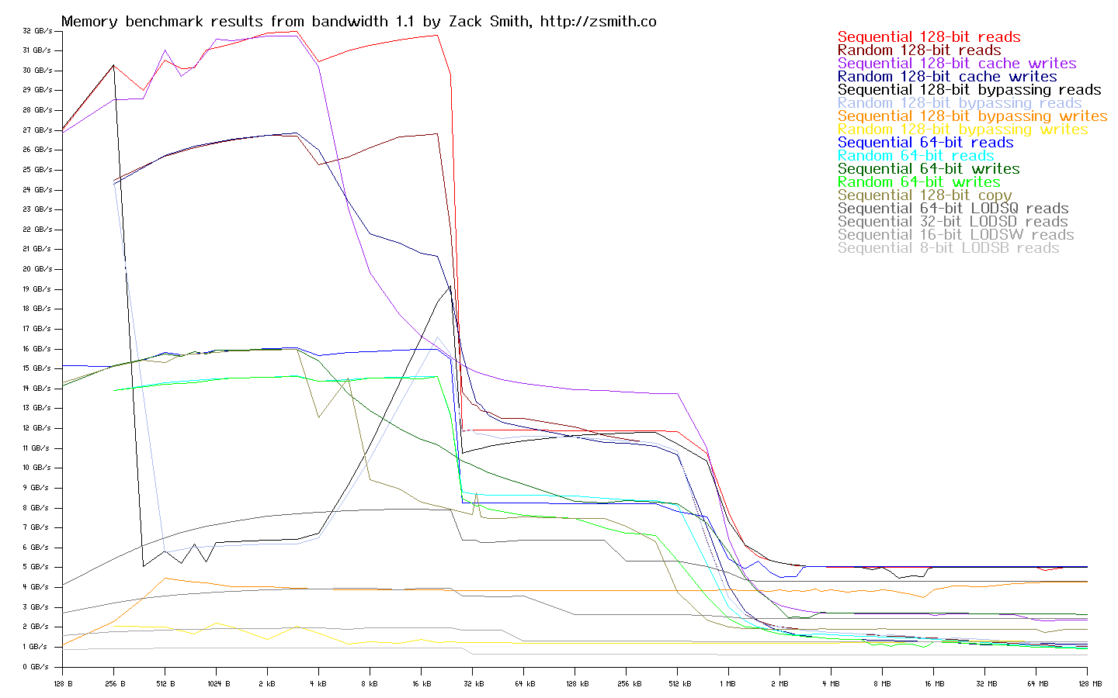Click legend entry 'Random 128-bit reads'
Image resolution: width=1118 pixels, height=698 pixels.
[x=919, y=50]
